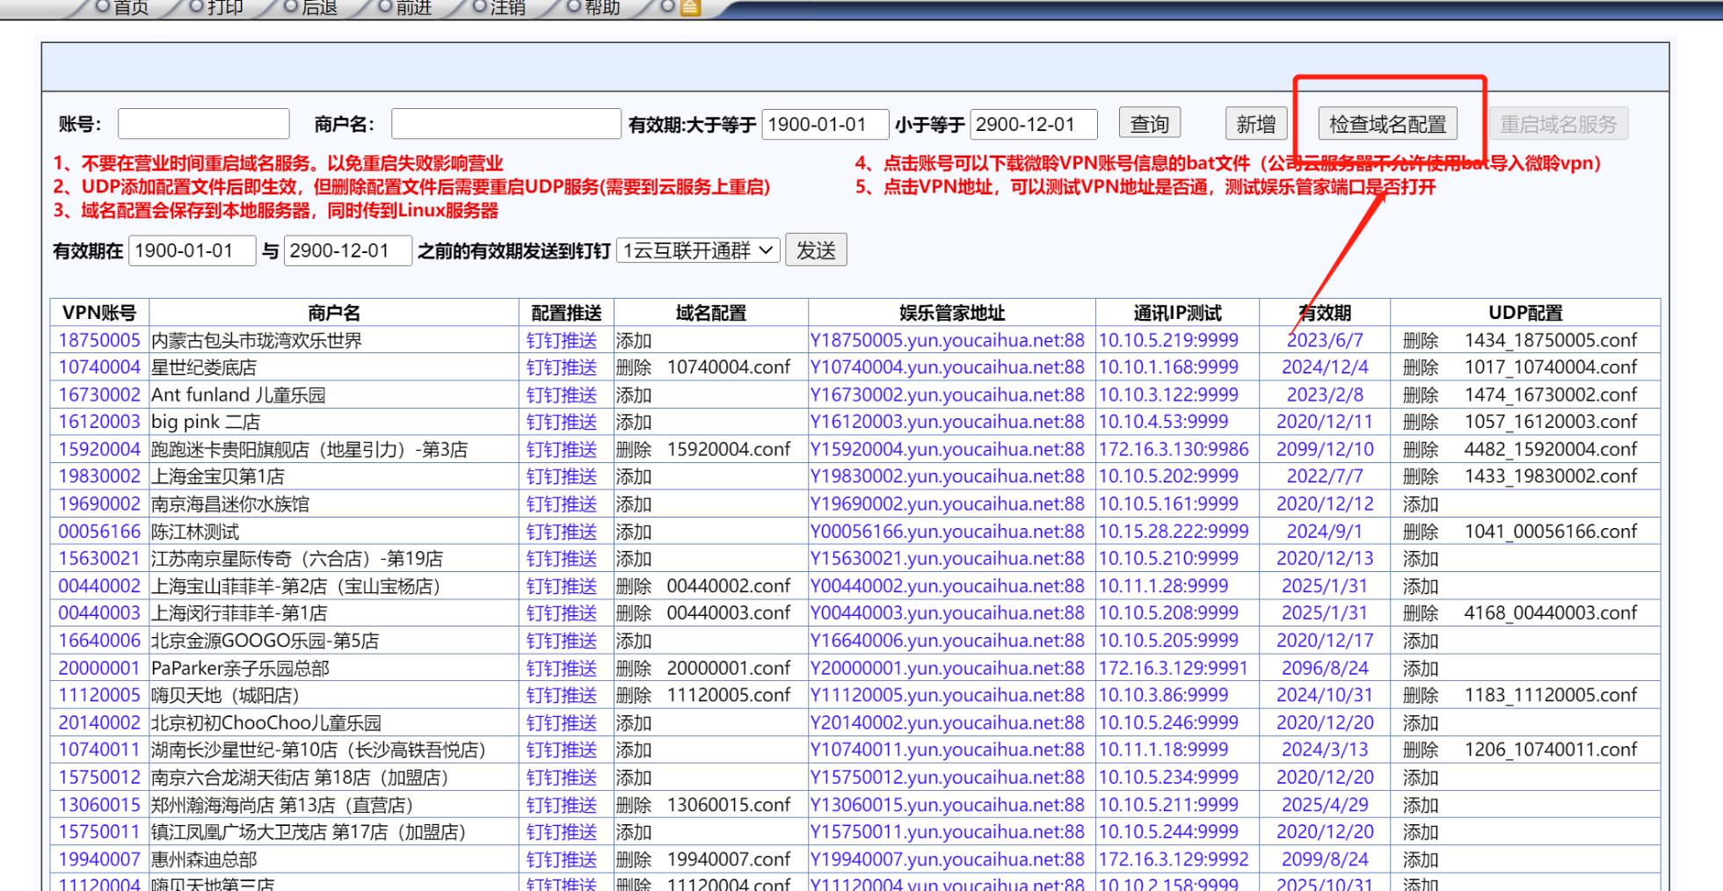Click the 发送 button
Screen dimensions: 1723x891
pos(816,250)
